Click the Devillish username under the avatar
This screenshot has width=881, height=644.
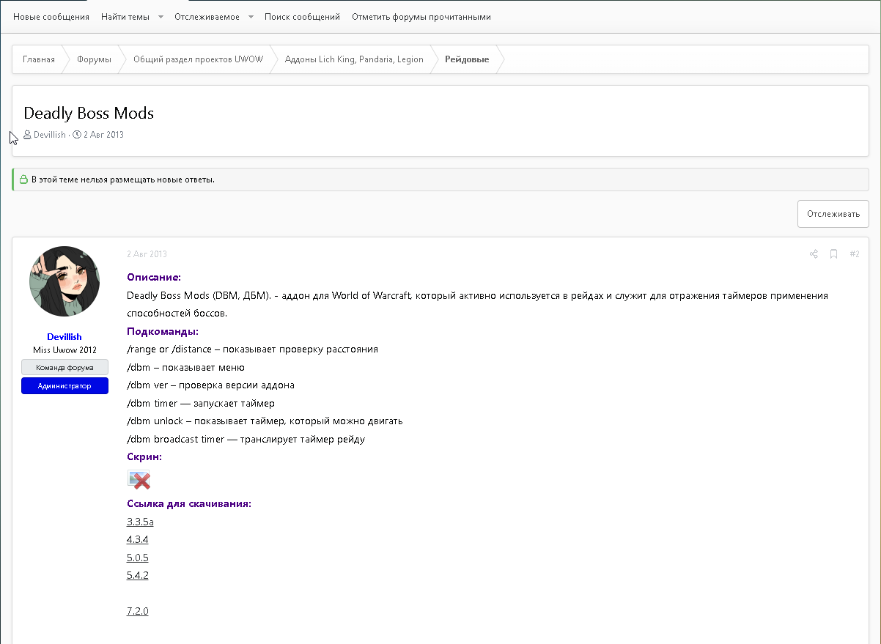pos(64,337)
